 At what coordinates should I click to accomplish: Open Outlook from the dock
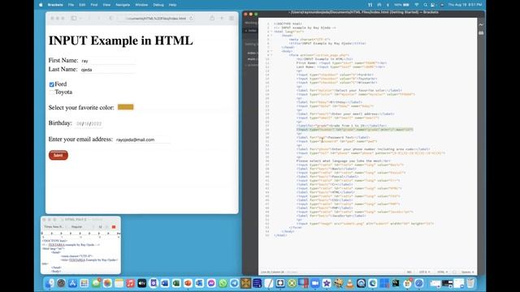tap(199, 283)
